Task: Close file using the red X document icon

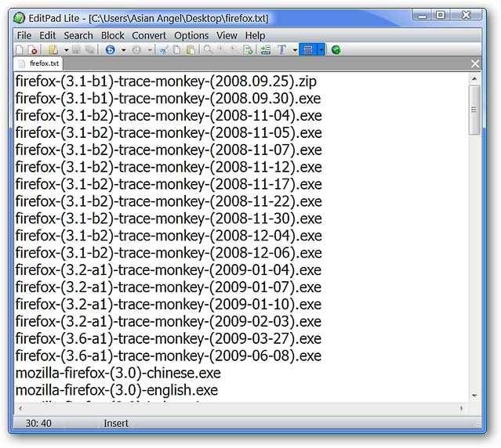Action: point(33,50)
